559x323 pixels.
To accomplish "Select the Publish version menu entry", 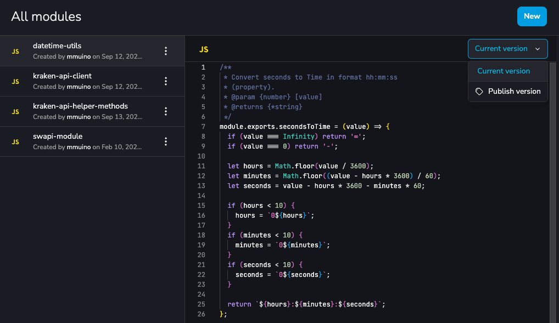I will tap(508, 92).
